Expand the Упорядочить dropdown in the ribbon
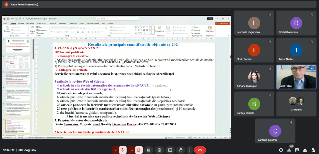The width and height of the screenshot is (319, 154). (159, 31)
